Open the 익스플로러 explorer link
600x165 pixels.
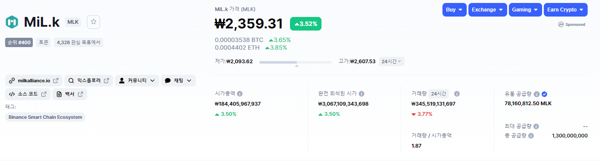coord(89,81)
